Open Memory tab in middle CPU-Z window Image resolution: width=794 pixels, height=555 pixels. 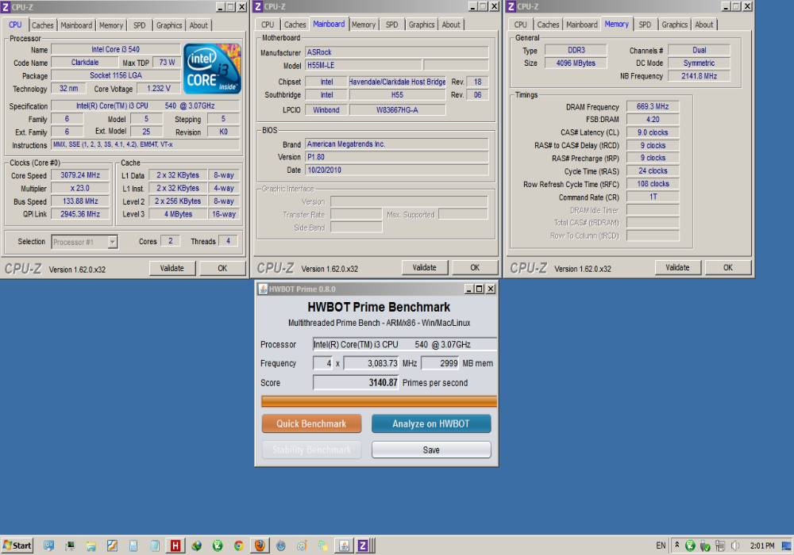pos(364,25)
